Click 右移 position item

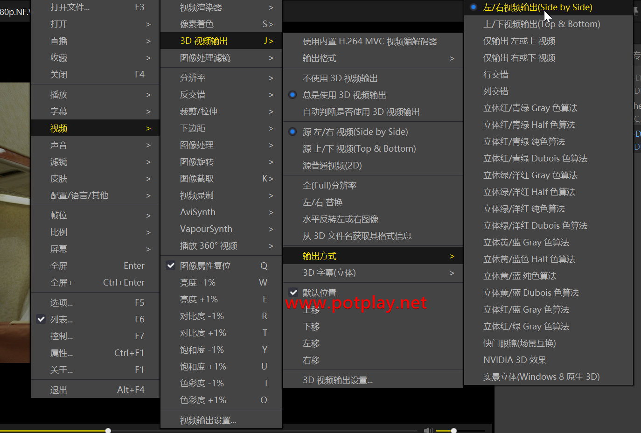373,360
